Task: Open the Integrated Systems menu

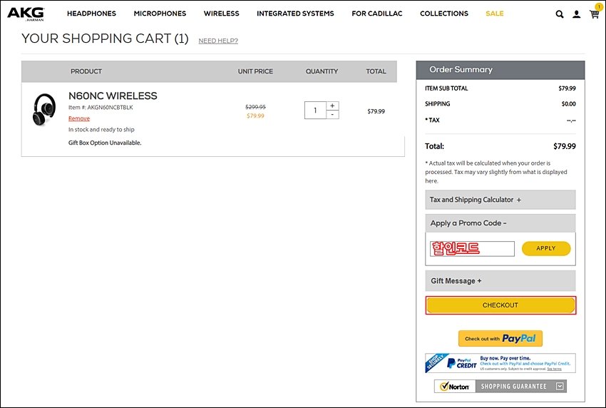Action: point(295,14)
